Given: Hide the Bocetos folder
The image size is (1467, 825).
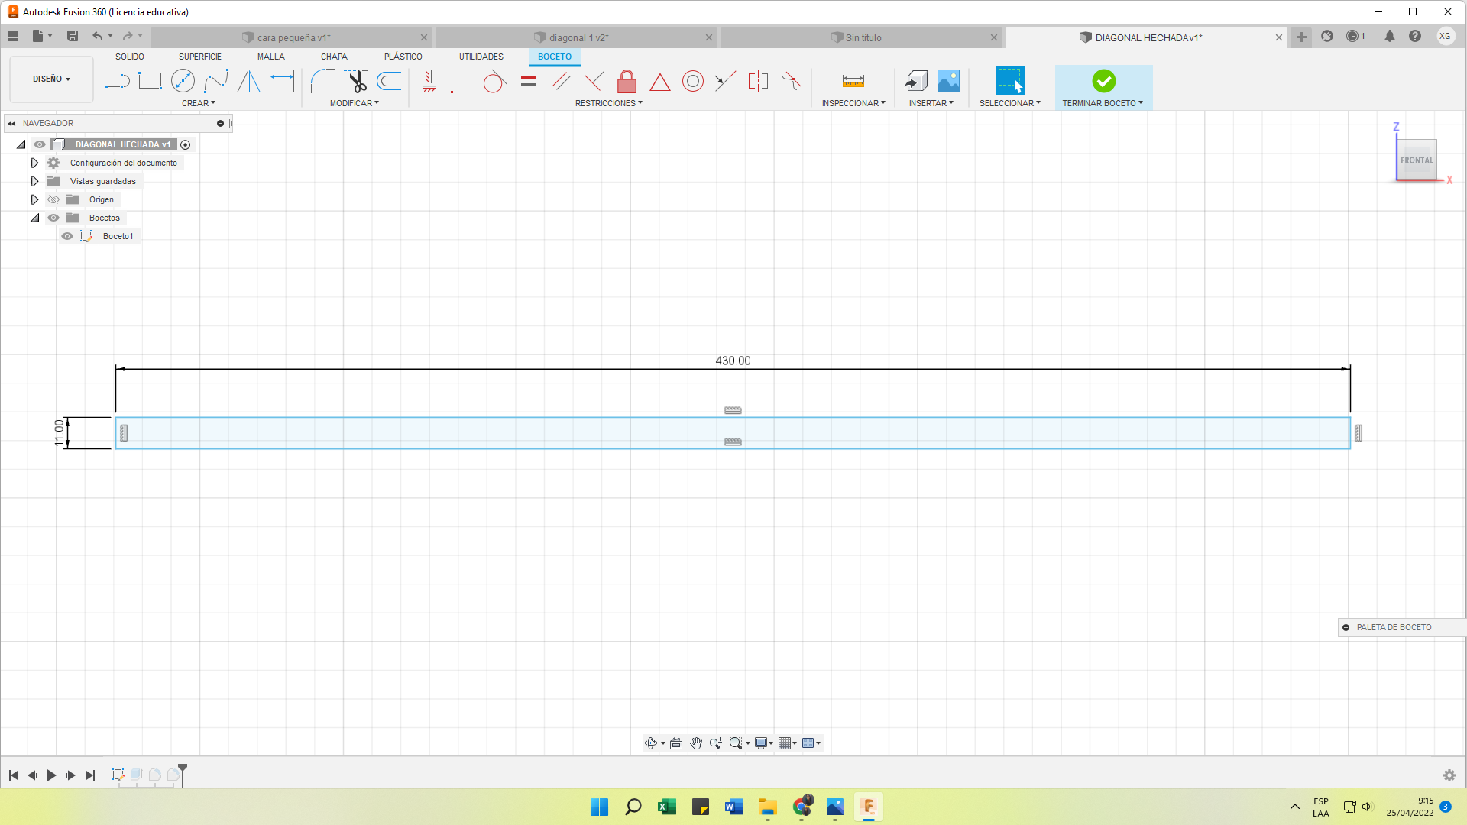Looking at the screenshot, I should pos(53,218).
